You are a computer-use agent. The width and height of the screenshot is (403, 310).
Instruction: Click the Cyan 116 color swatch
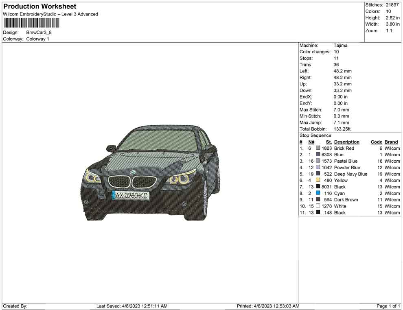click(318, 193)
